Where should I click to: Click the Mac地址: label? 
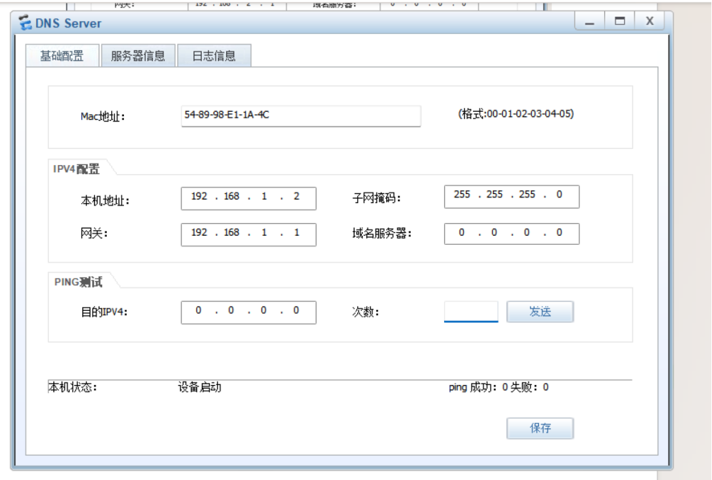[x=103, y=117]
